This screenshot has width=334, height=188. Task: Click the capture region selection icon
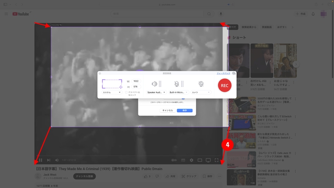click(x=112, y=84)
